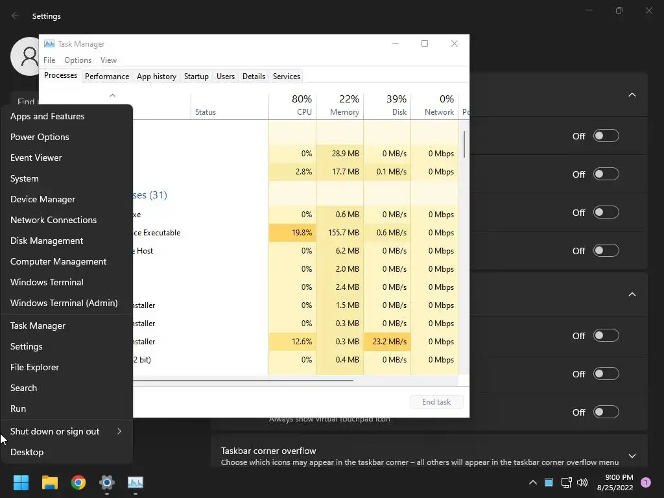Viewport: 664px width, 498px height.
Task: Open Power Options from the menu
Action: coord(67,137)
